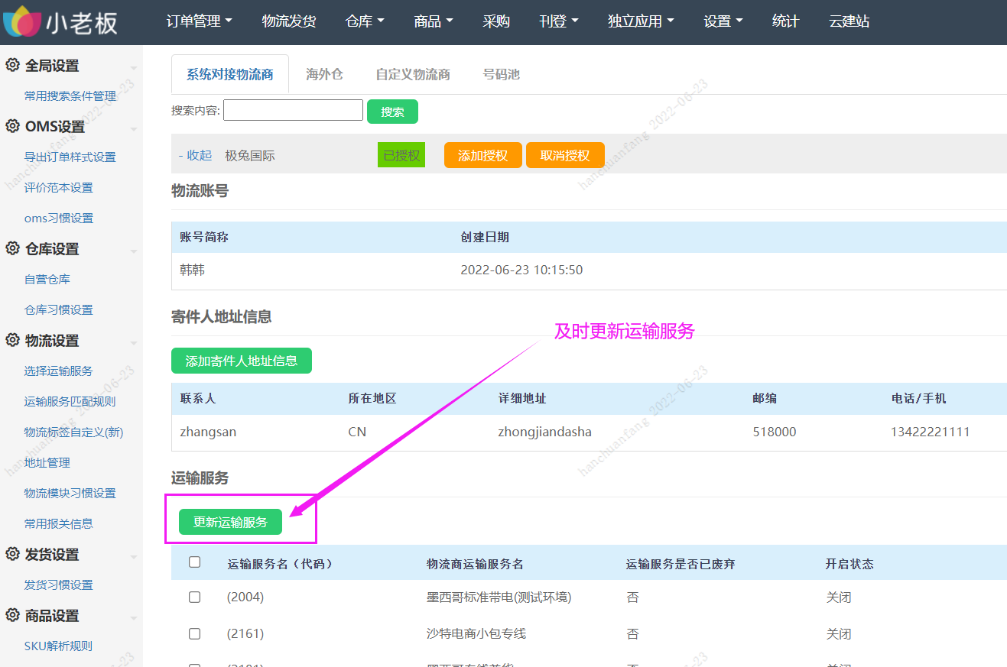The height and width of the screenshot is (667, 1007).
Task: Click the 沙特电商小包专线 service name
Action: [x=476, y=634]
